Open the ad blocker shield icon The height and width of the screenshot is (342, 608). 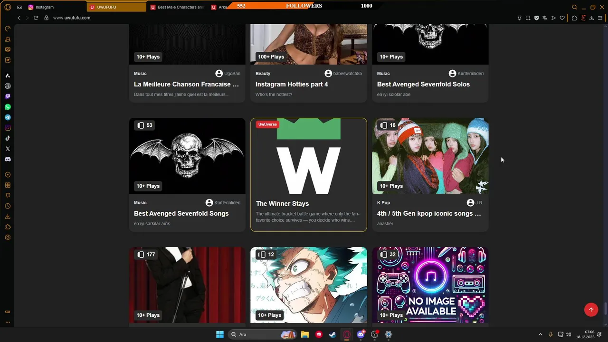pyautogui.click(x=536, y=18)
